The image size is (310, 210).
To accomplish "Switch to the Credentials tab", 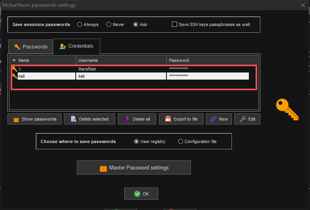I will click(77, 46).
